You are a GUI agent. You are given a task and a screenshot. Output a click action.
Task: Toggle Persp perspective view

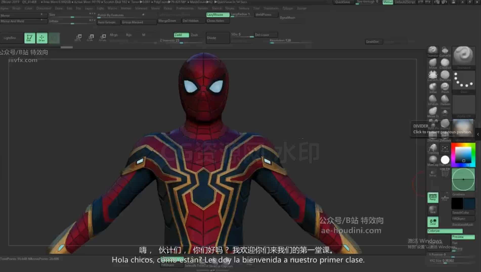(433, 197)
